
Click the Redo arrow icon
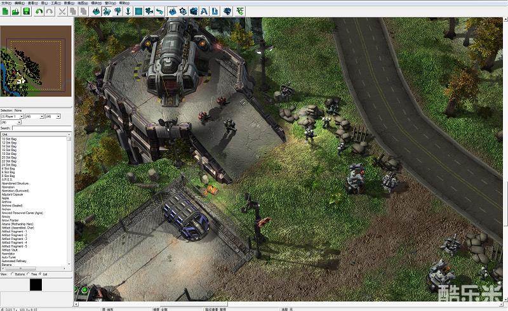50,11
